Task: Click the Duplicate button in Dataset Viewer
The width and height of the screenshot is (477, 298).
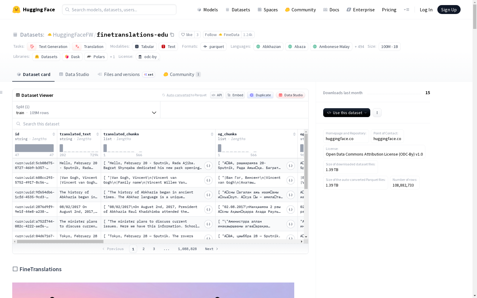Action: (260, 95)
